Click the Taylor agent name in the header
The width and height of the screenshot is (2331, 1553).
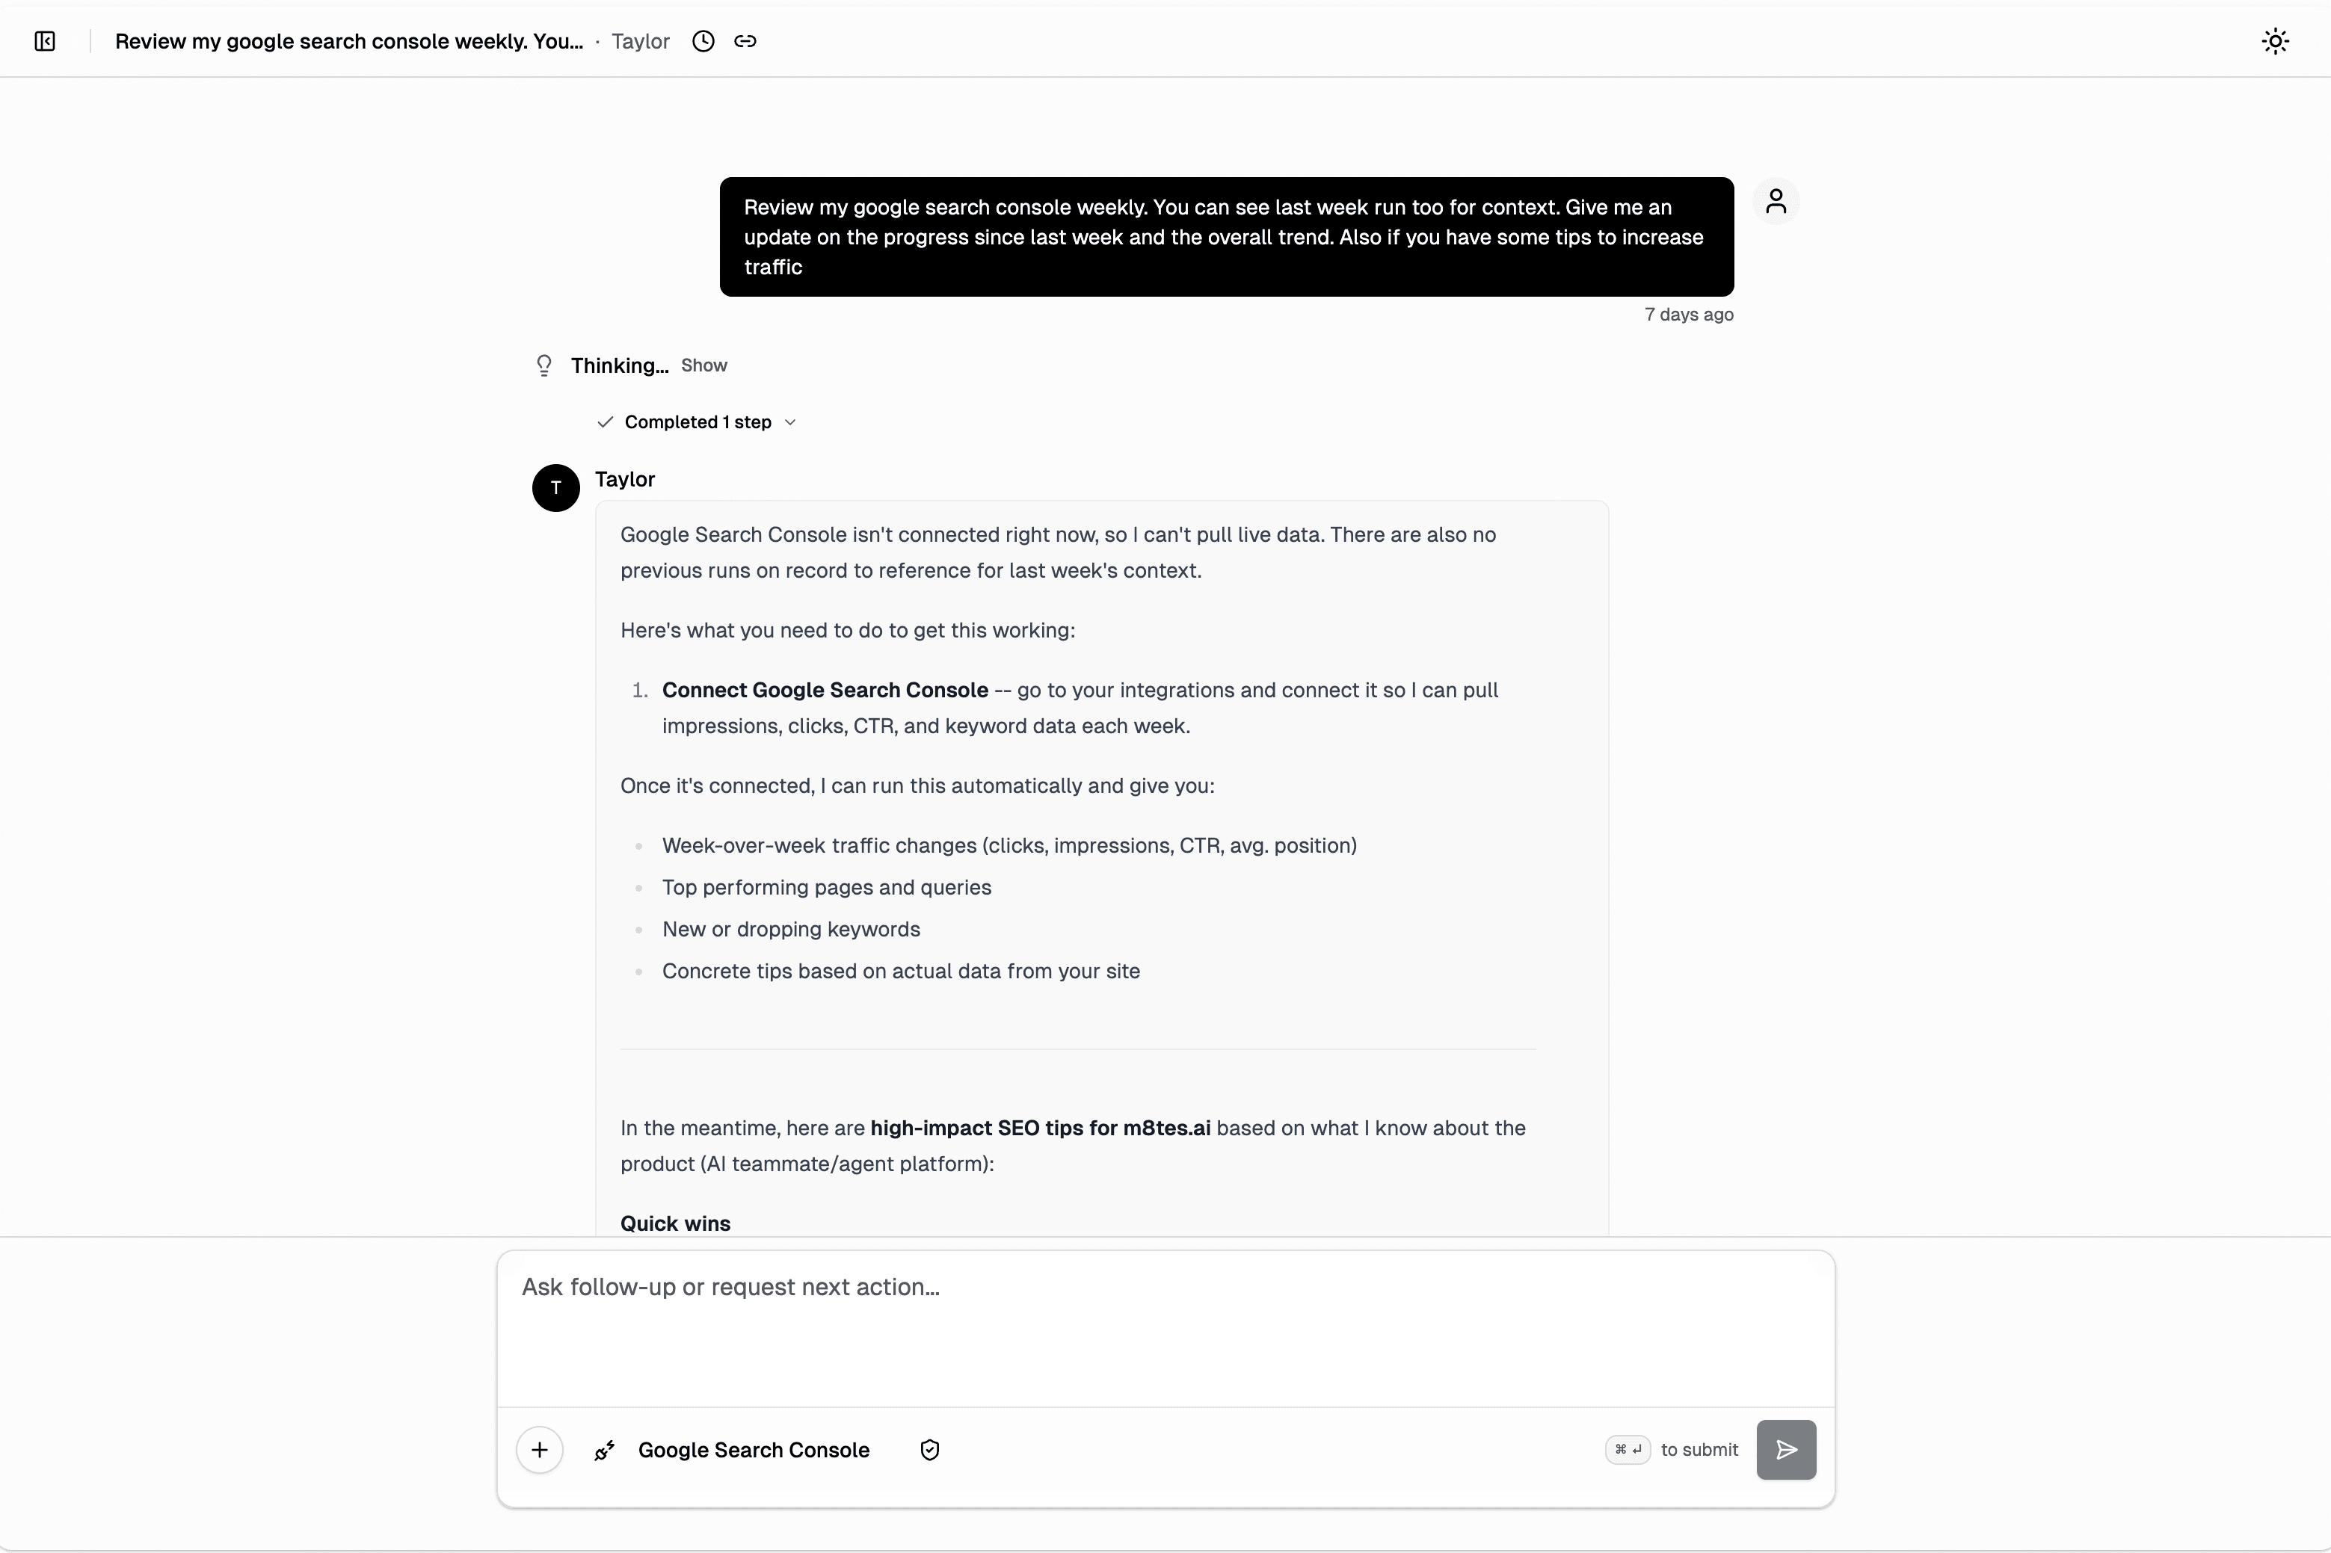[639, 42]
